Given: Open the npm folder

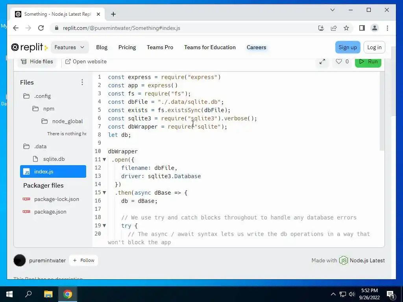Looking at the screenshot, I should pos(43,109).
